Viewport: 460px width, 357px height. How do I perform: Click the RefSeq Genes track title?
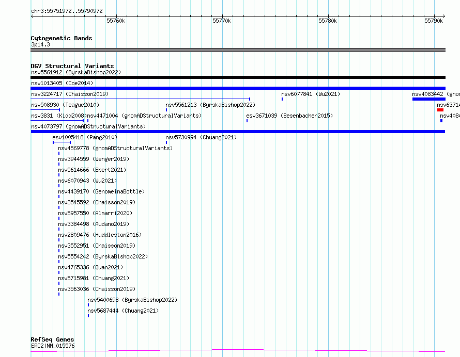[x=52, y=340]
